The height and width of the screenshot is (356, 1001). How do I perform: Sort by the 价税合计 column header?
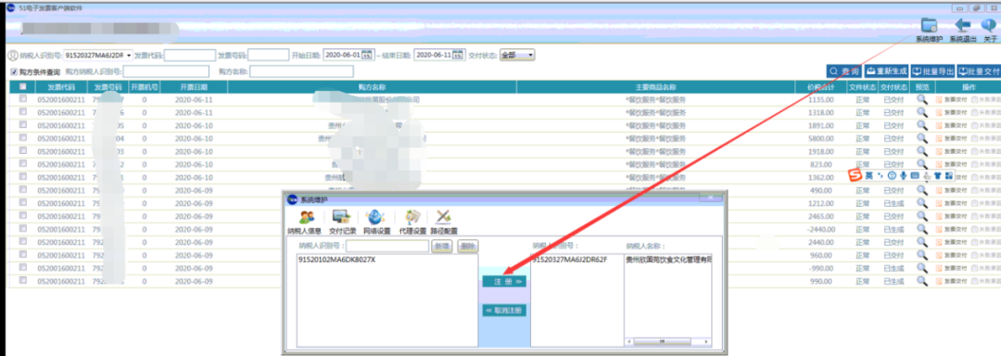click(820, 87)
